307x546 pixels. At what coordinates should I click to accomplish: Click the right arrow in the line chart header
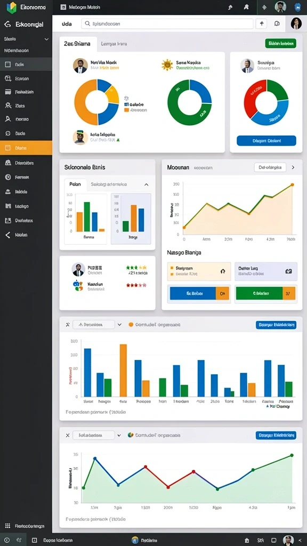293,167
